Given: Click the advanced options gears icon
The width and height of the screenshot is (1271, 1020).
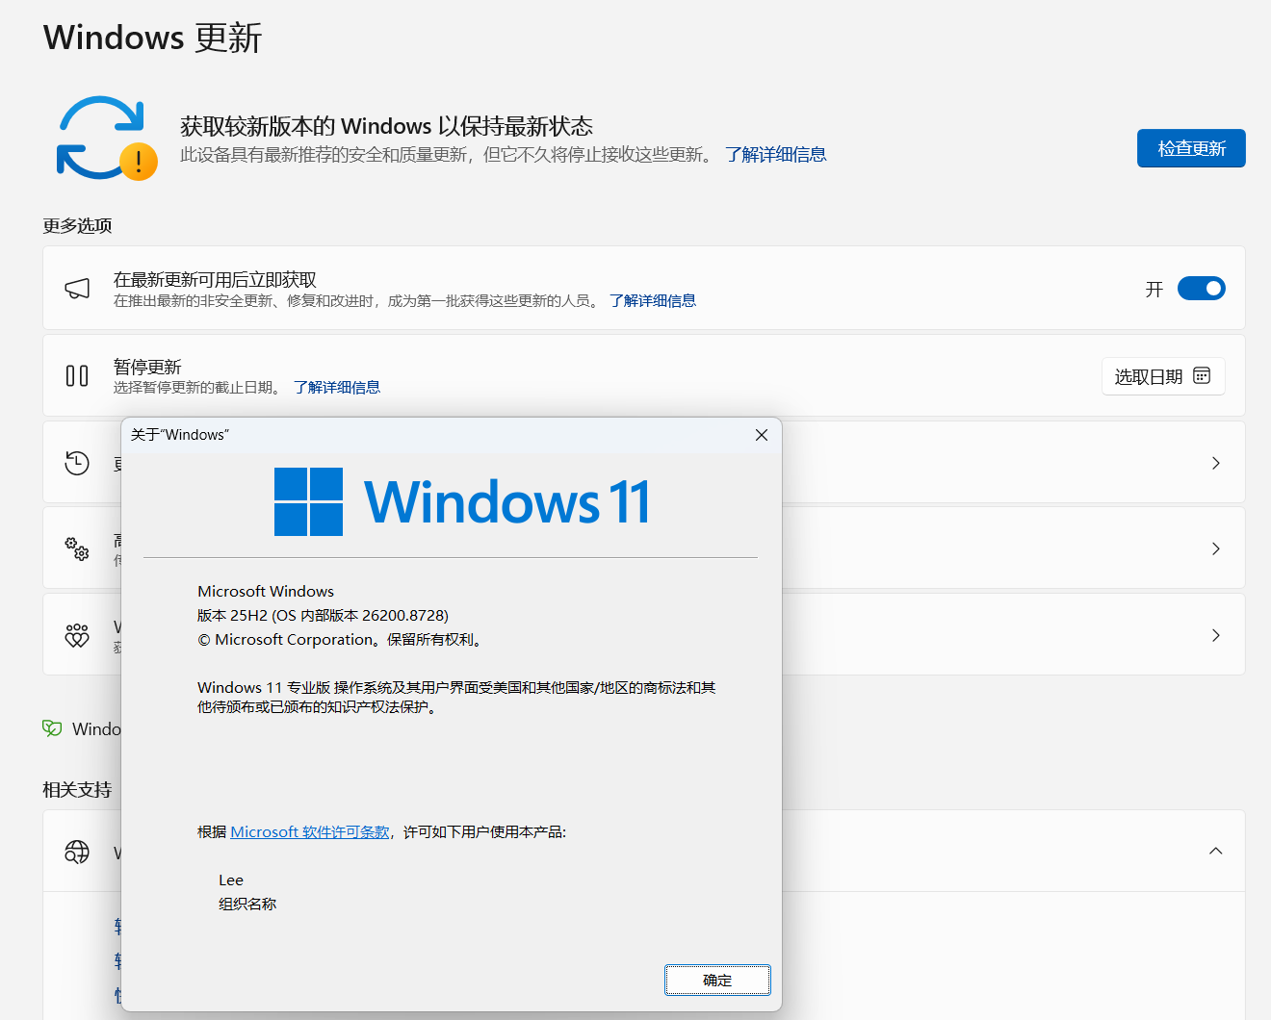Looking at the screenshot, I should click(77, 548).
